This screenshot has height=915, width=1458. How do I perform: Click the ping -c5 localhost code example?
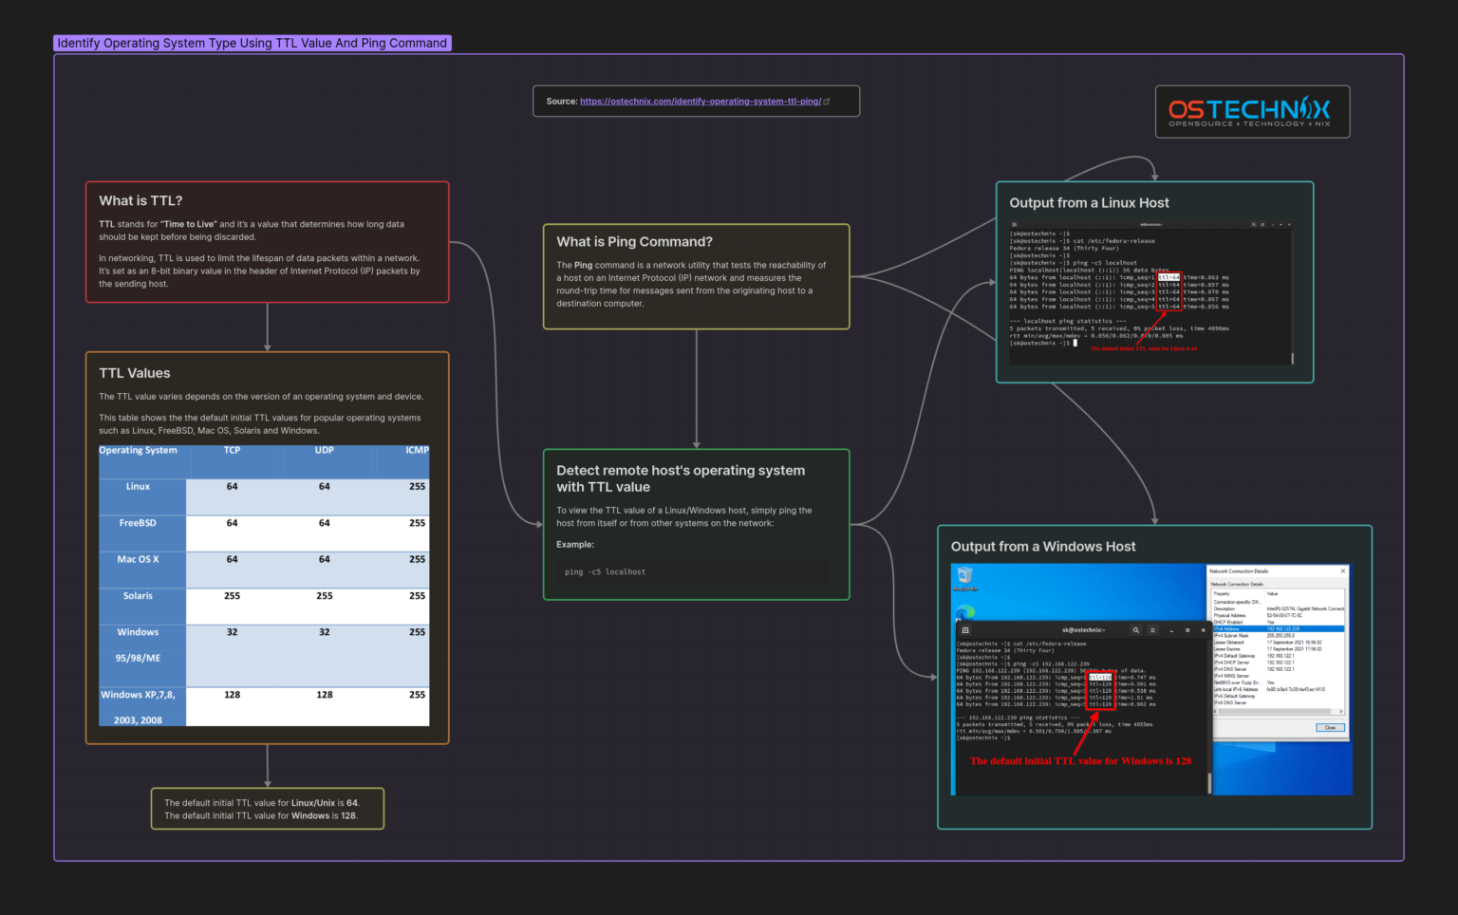tap(605, 571)
